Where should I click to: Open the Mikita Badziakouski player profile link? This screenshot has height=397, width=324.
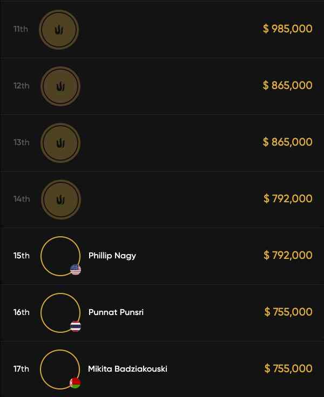[127, 369]
